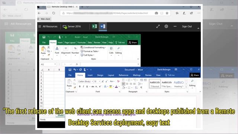Open Excel Formulas tab

coord(82,42)
